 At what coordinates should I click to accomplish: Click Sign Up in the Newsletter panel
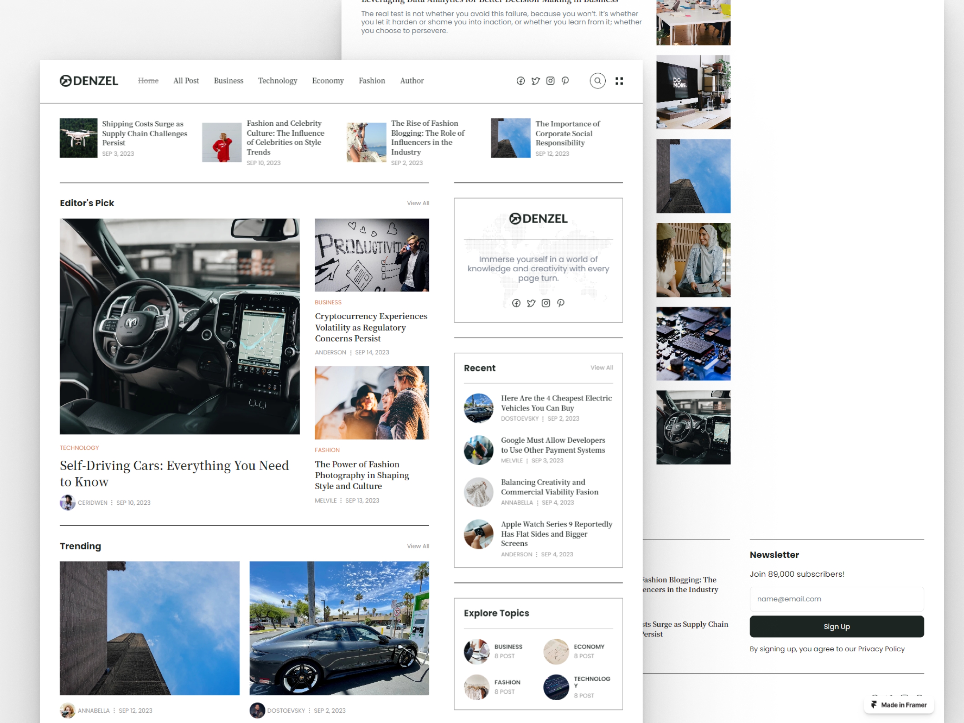point(836,626)
